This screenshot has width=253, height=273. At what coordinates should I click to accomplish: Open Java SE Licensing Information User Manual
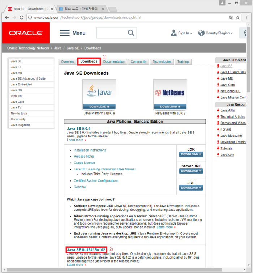coord(104,169)
